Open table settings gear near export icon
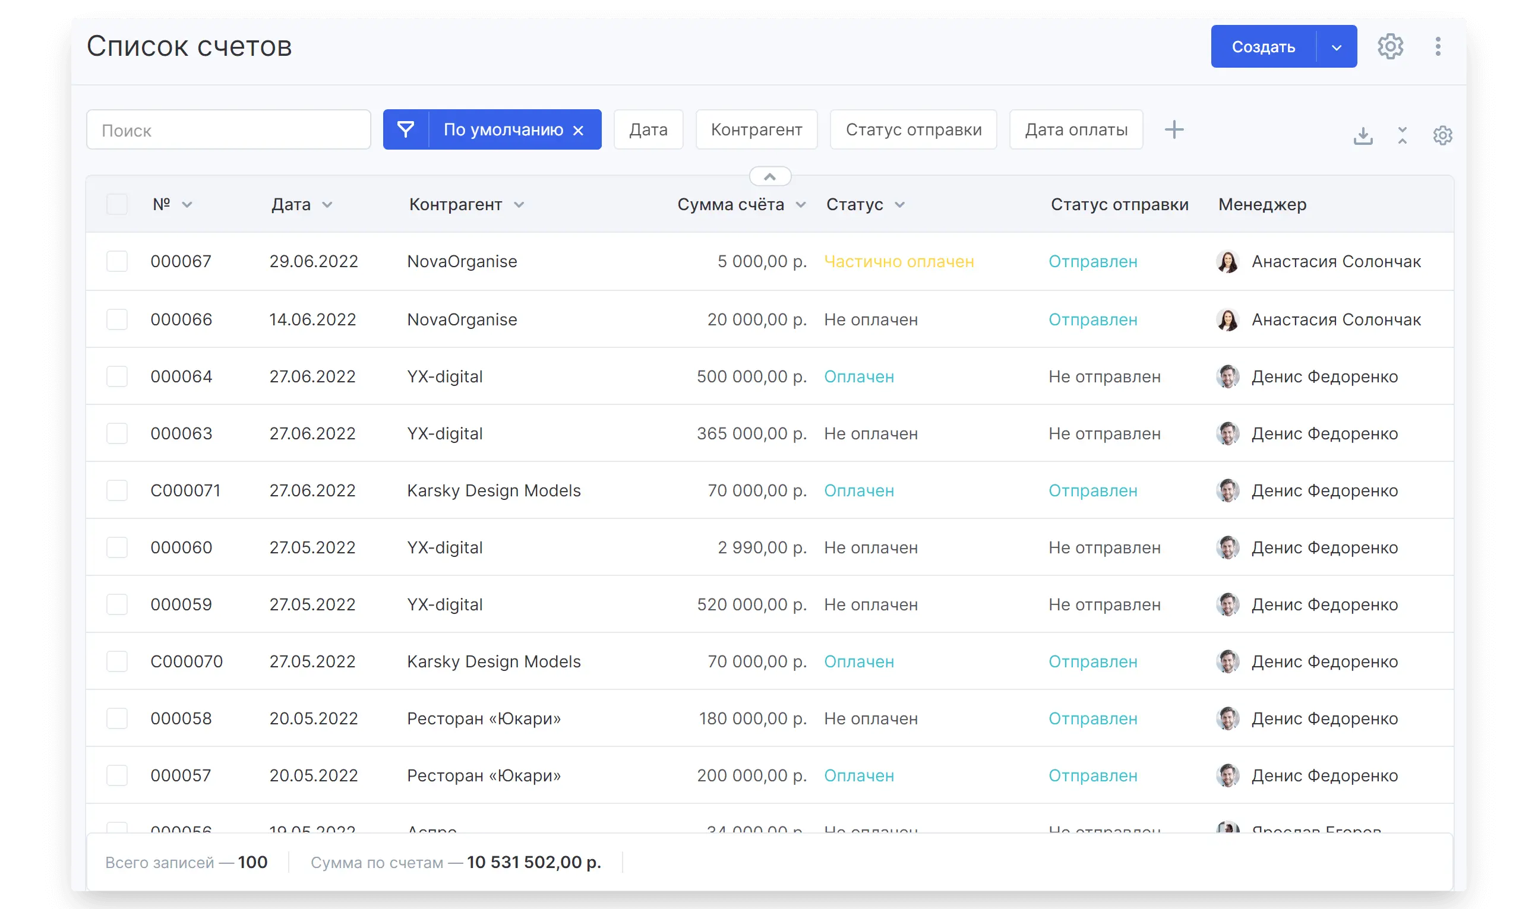This screenshot has height=909, width=1538. [1442, 135]
